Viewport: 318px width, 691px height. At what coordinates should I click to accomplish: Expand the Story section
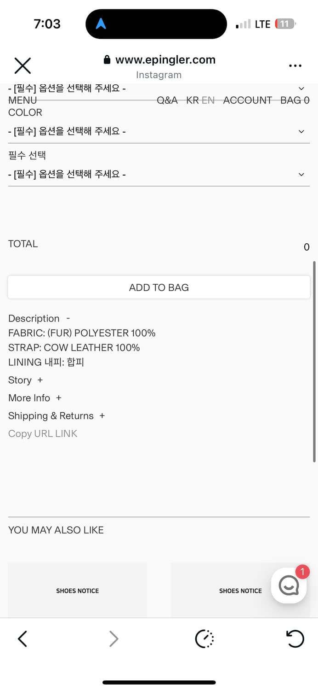point(26,380)
